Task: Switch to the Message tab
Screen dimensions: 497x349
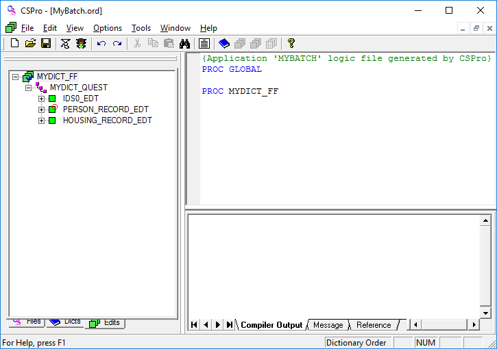Action: 328,325
